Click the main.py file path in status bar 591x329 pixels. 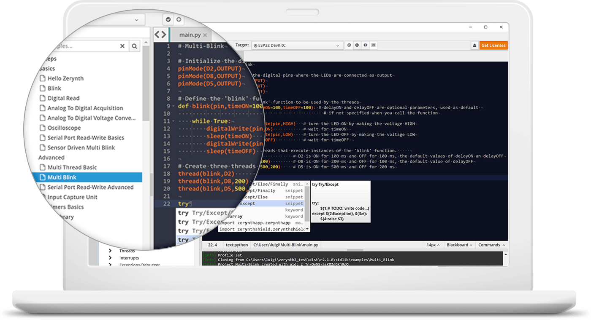(x=285, y=245)
